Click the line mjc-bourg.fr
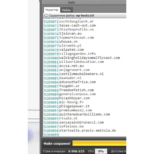The image size is (154, 154). pyautogui.click(x=72, y=102)
